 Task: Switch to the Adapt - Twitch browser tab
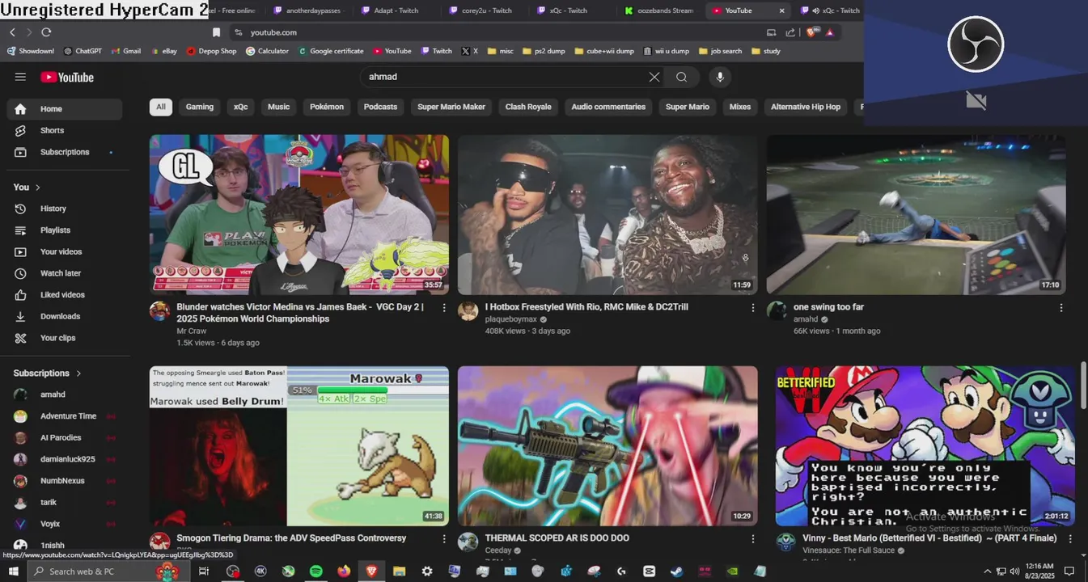[396, 11]
